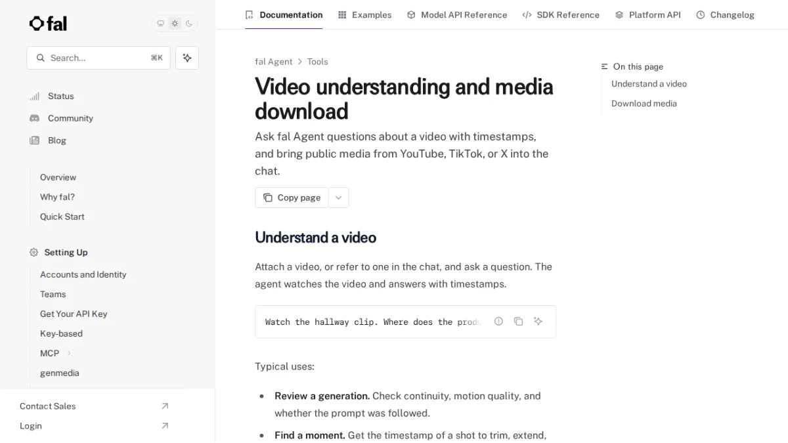
Task: Jump to Download media section
Action: tap(644, 104)
